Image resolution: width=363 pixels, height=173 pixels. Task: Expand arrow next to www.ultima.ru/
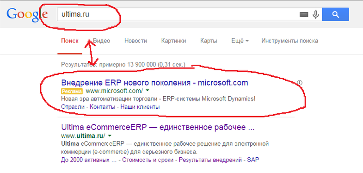pyautogui.click(x=110, y=136)
